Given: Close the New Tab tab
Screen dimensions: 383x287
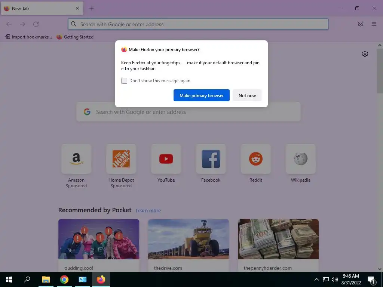Looking at the screenshot, I should click(77, 8).
